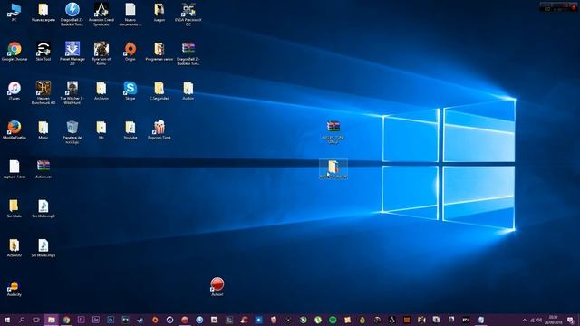Launch Adobe Premiere Pro from taskbar
580x326 pixels.
(81, 320)
